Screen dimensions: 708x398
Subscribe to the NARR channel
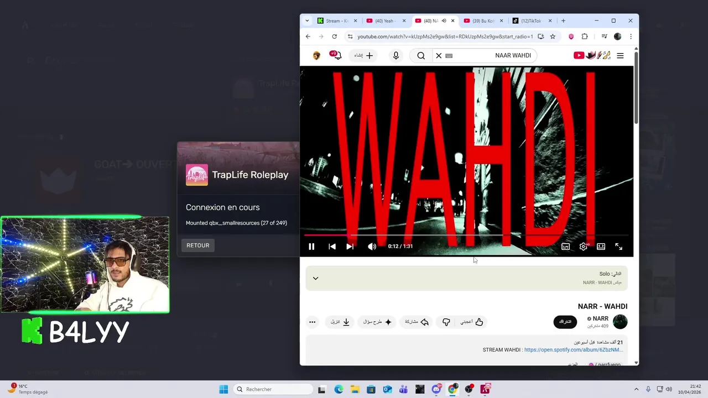click(565, 322)
